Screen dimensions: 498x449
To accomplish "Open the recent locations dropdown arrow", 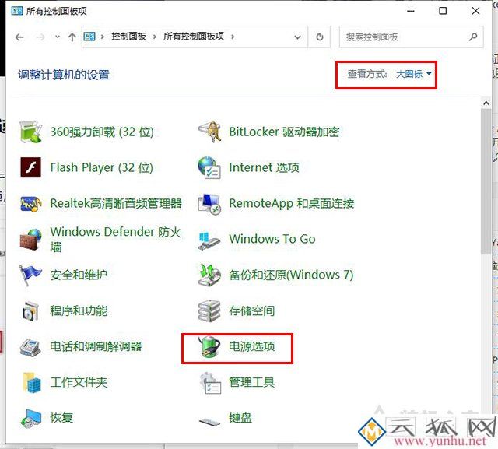I will [58, 37].
